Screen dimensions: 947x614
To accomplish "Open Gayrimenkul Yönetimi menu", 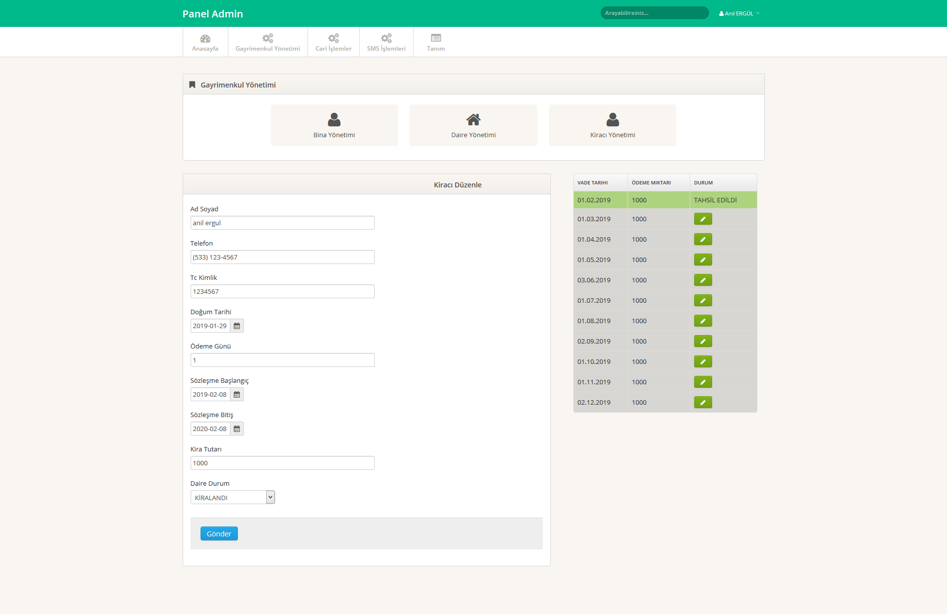I will [x=268, y=42].
